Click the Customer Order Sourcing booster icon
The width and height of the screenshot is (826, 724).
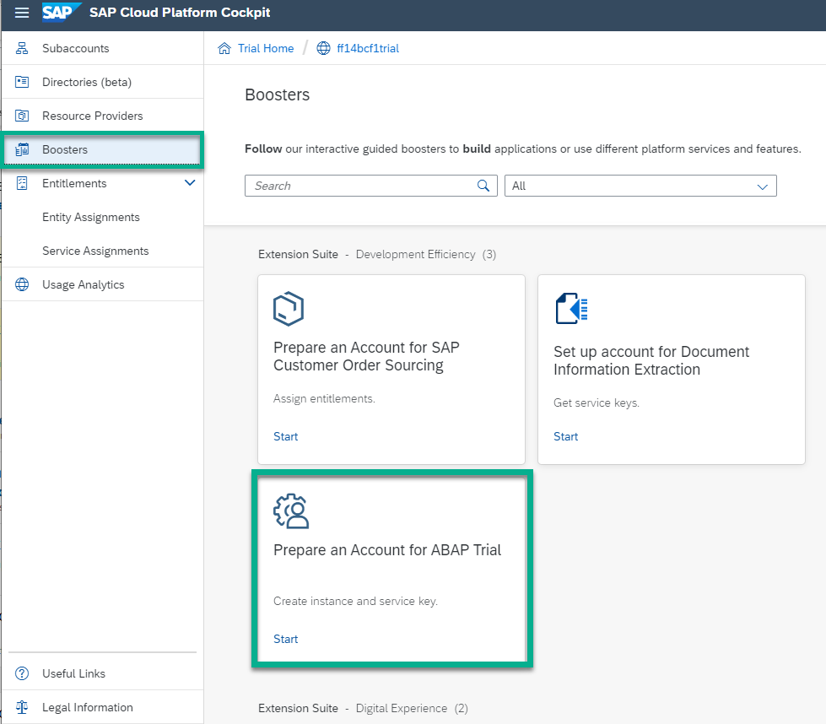pos(289,309)
